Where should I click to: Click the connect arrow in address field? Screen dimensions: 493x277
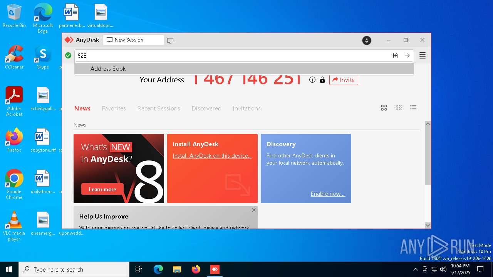tap(407, 55)
